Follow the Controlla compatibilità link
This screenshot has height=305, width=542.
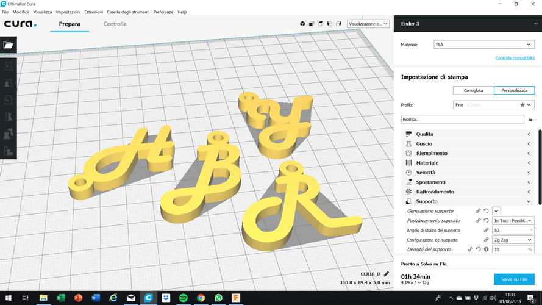[515, 58]
